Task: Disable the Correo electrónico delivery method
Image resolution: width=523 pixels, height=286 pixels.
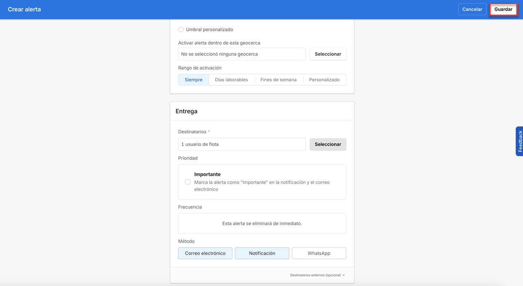Action: coord(205,253)
